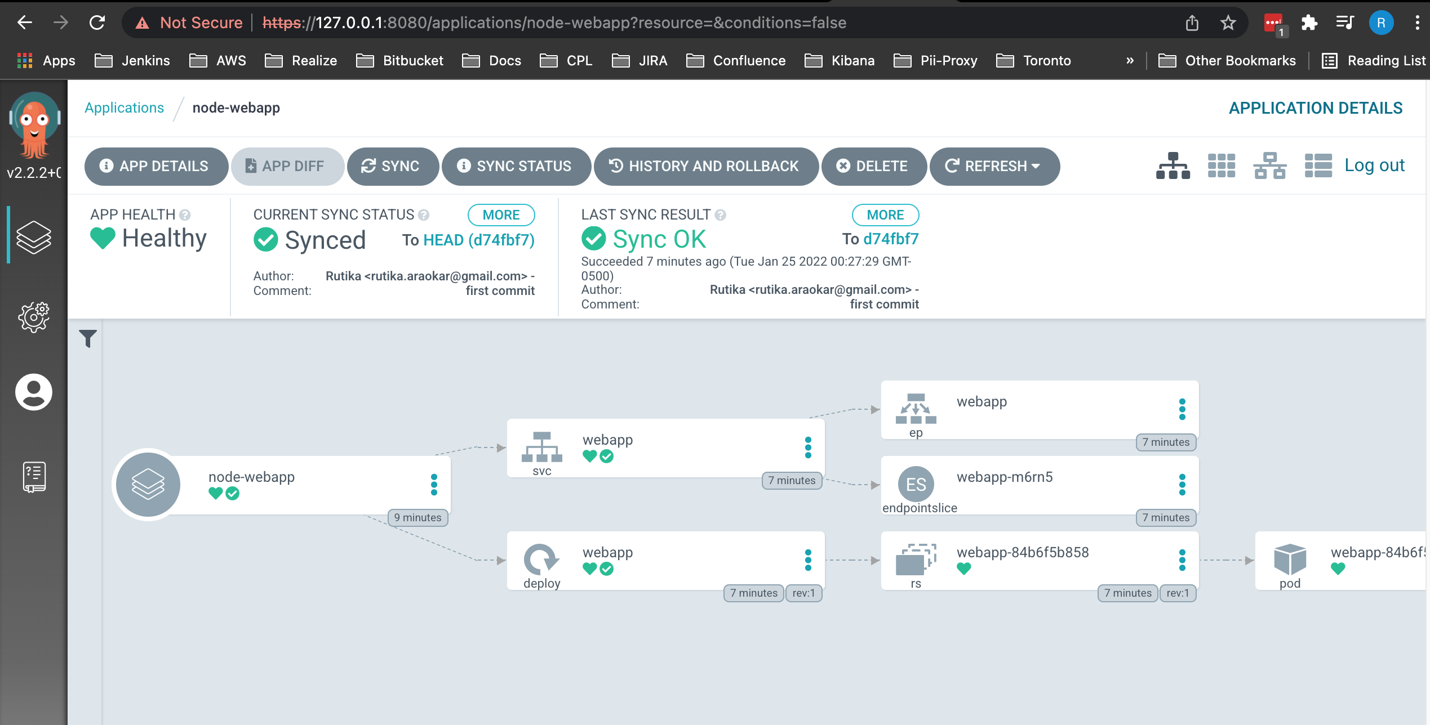Open the User Info sidebar icon
Screen dimensions: 1430x725
point(34,392)
